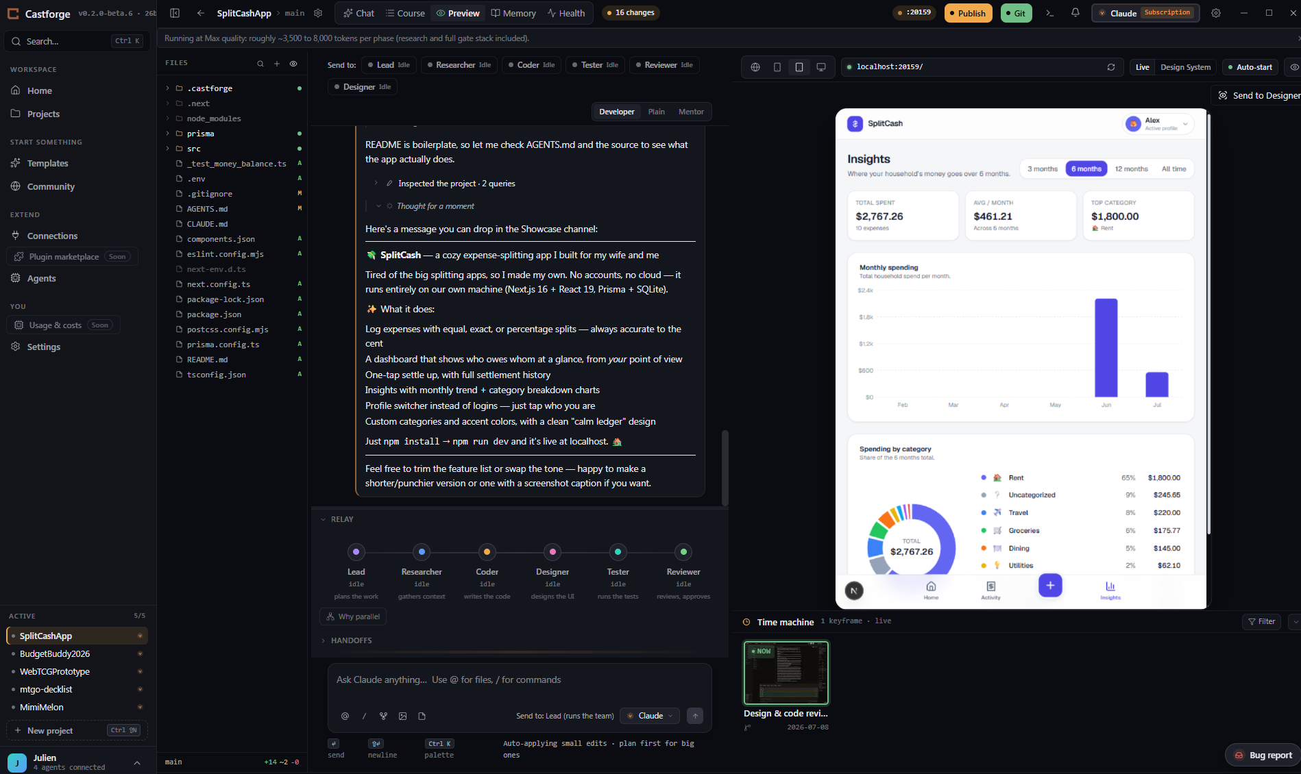
Task: Switch to the Chat tab
Action: 358,13
